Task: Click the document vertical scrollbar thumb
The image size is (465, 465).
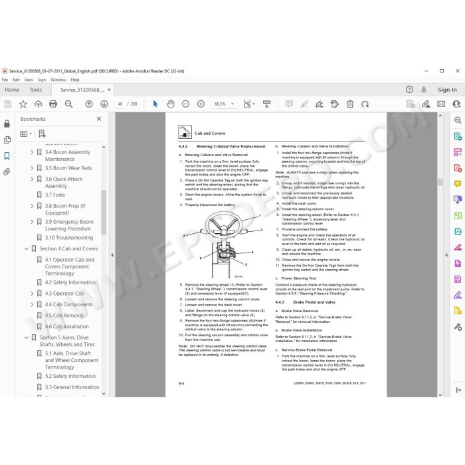Action: [440, 182]
